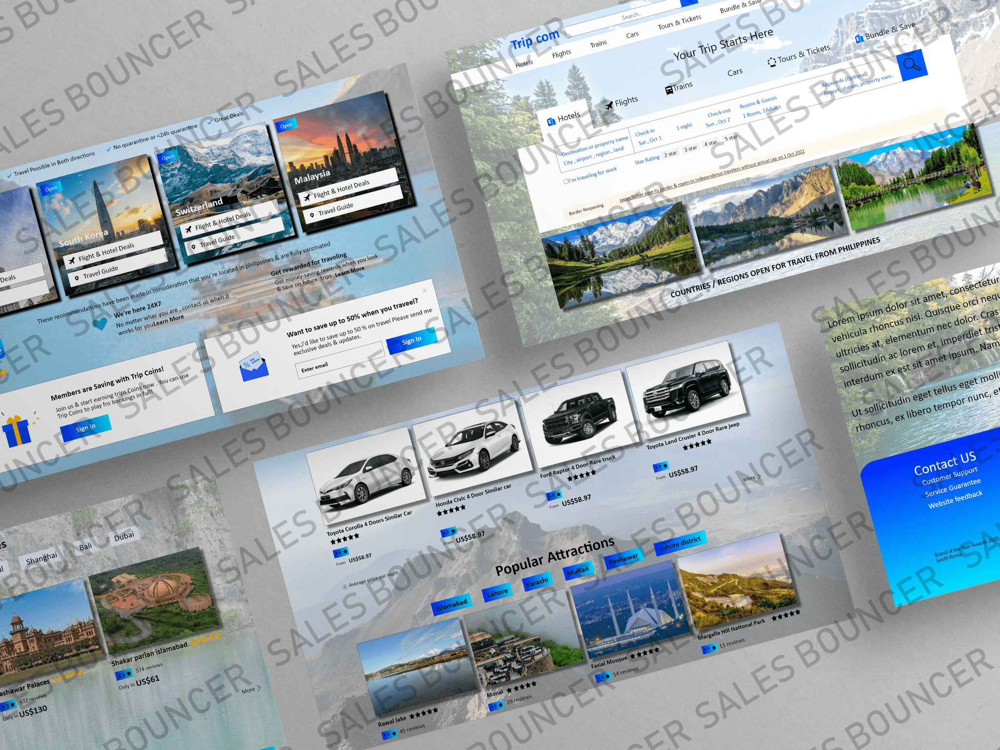1000x750 pixels.
Task: Open the Bundle & Save search tab
Action: tap(885, 32)
